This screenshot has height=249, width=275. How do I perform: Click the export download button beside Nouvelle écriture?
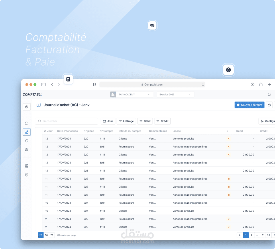[269, 105]
